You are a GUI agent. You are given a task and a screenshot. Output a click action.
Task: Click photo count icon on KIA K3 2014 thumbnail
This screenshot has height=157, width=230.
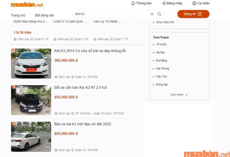[47, 75]
